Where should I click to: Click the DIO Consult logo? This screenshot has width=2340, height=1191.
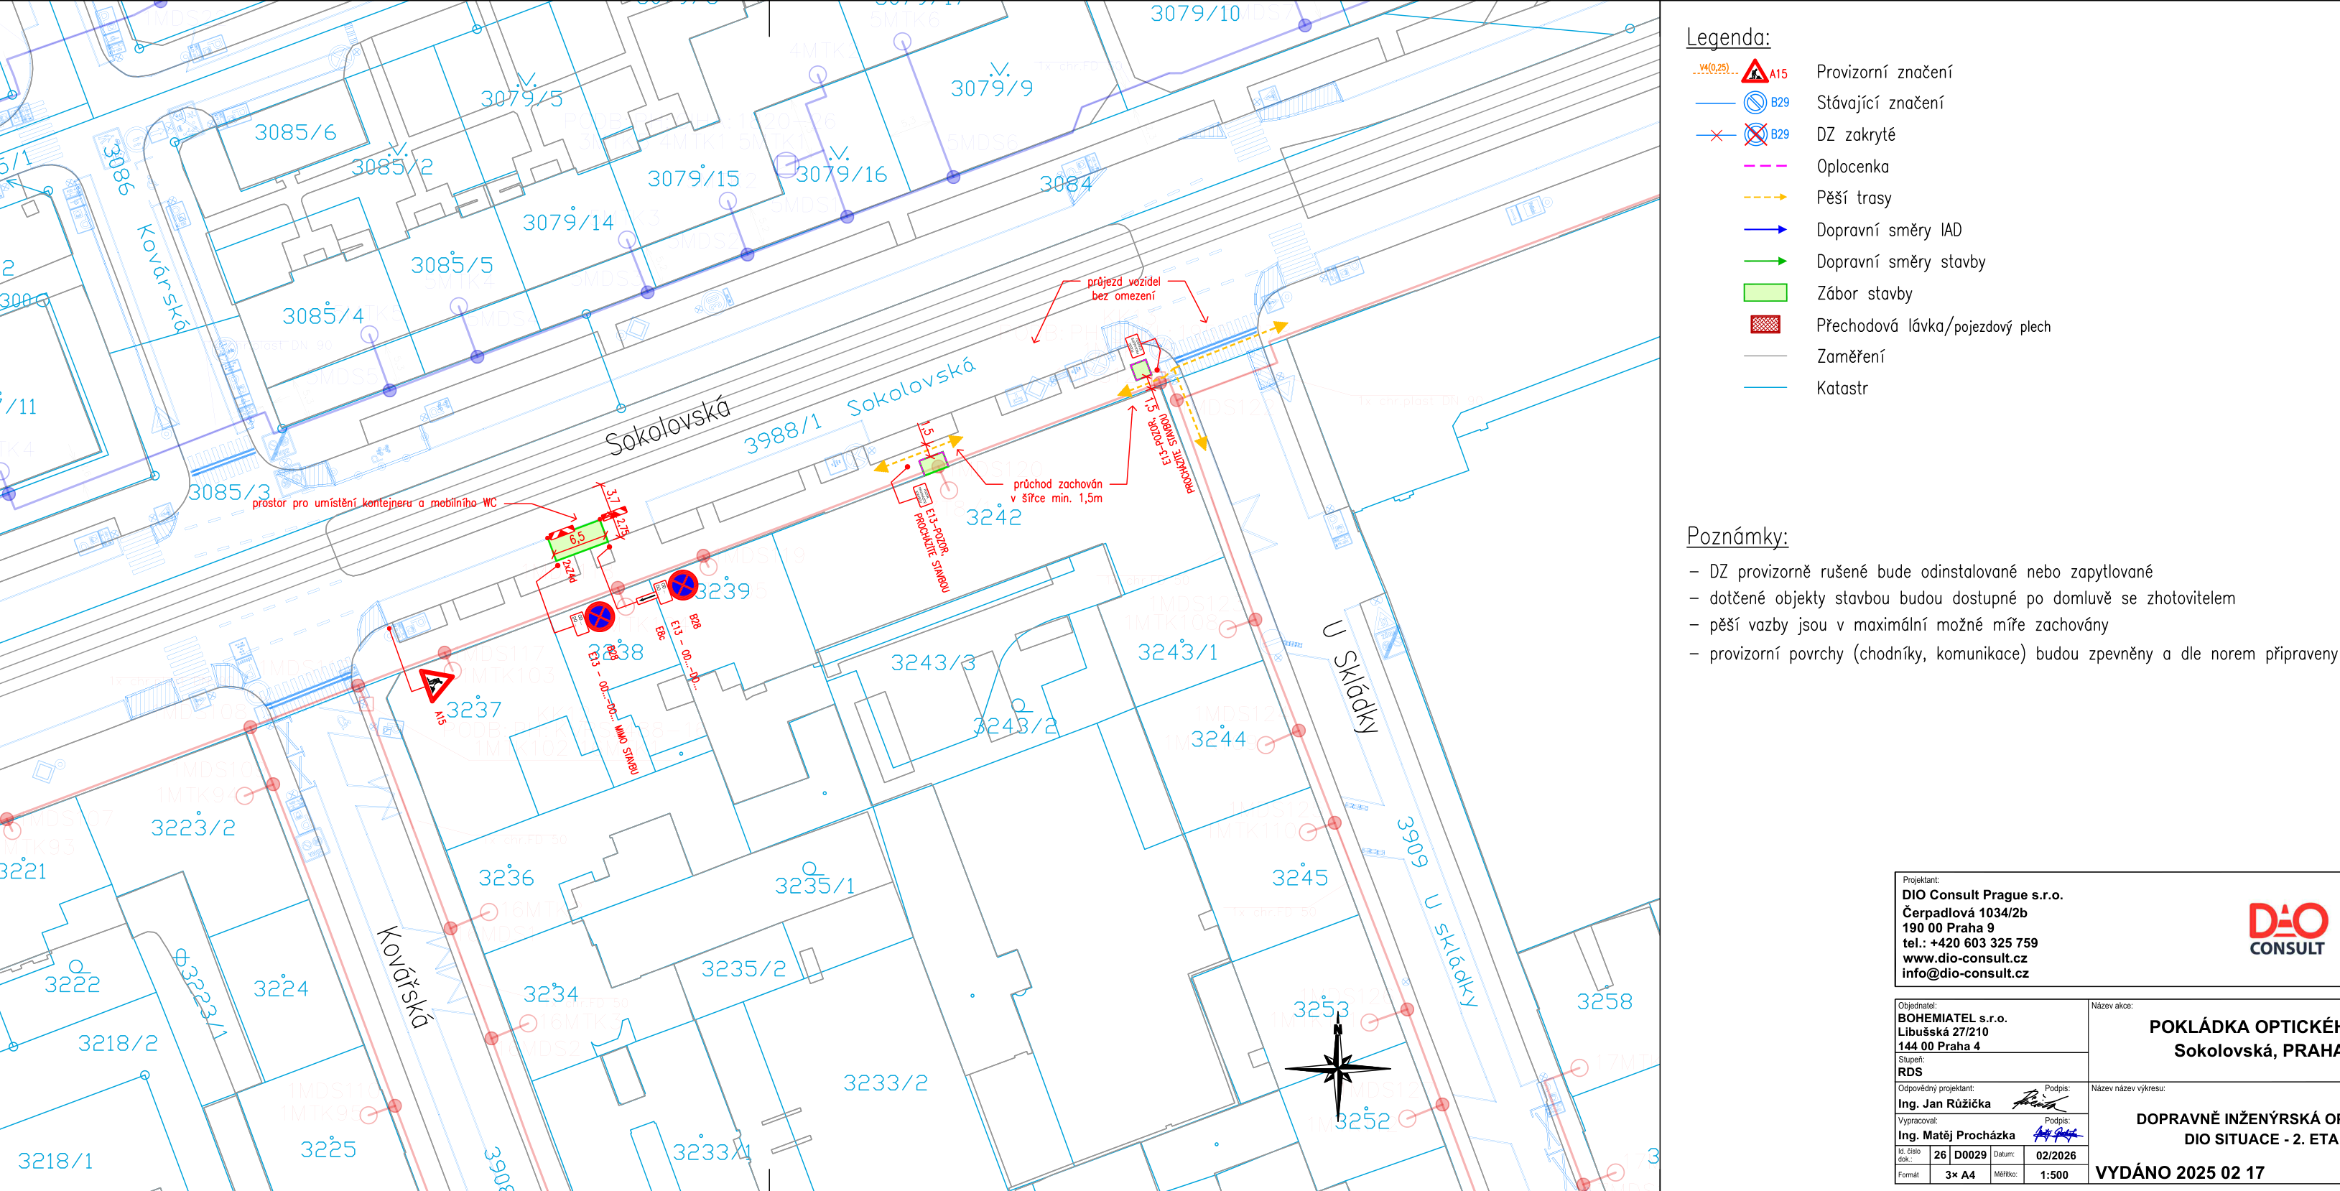[2286, 929]
